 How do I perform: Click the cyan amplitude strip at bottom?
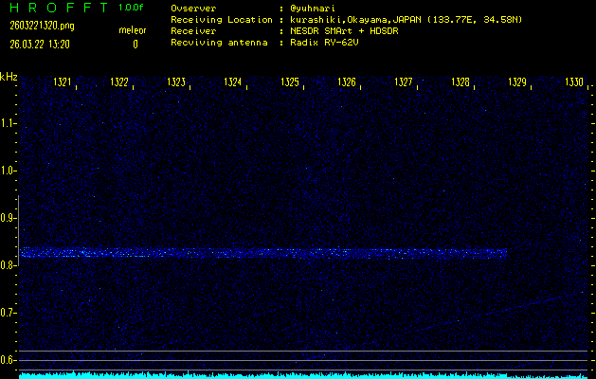click(303, 375)
